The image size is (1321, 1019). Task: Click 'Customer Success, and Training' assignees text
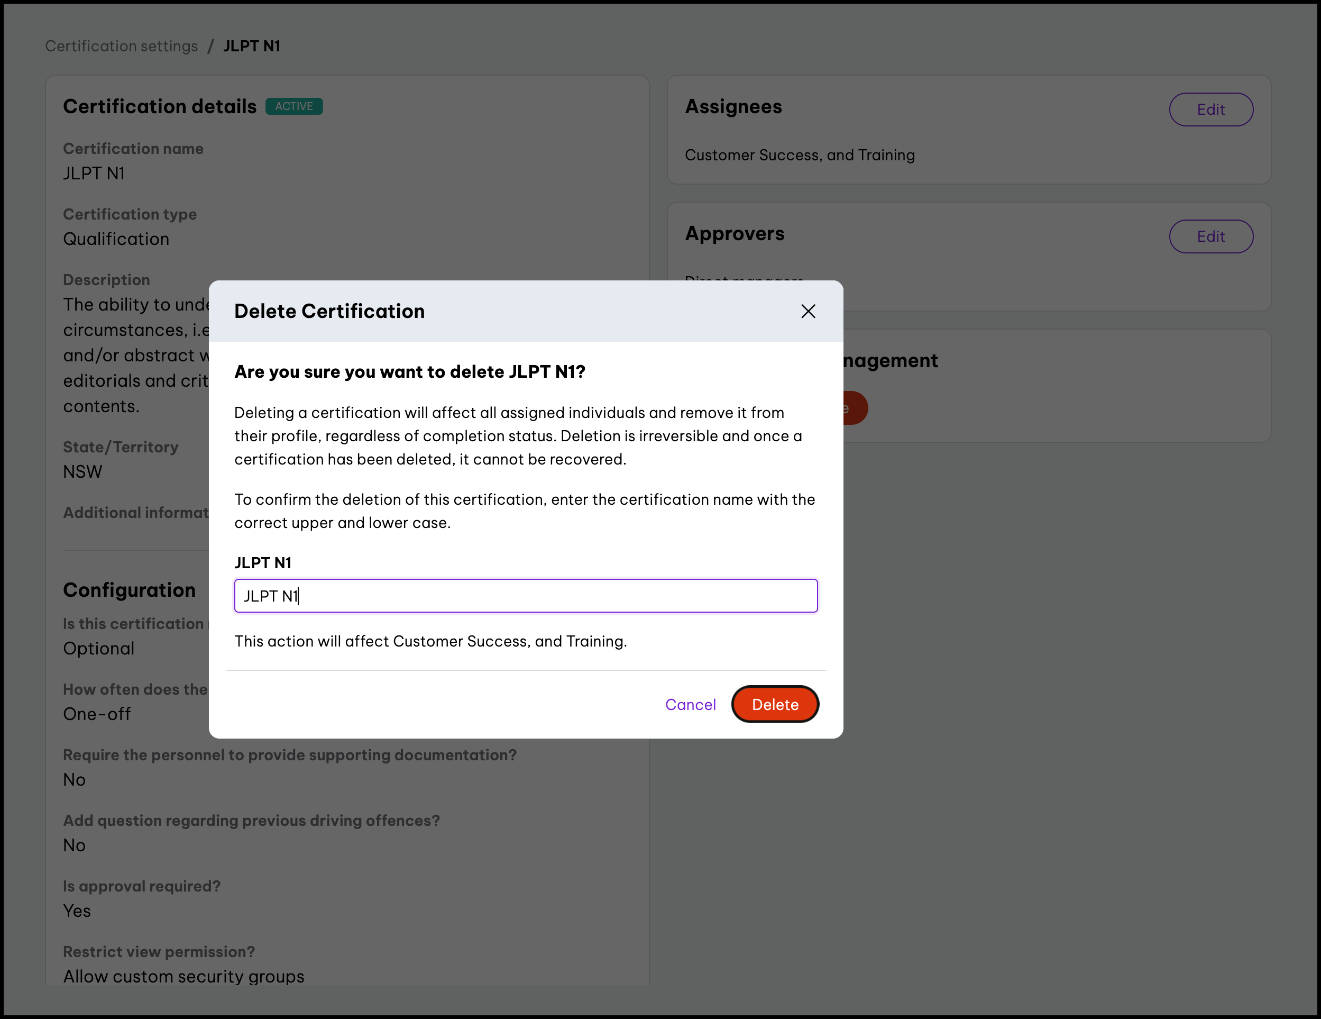(x=800, y=155)
